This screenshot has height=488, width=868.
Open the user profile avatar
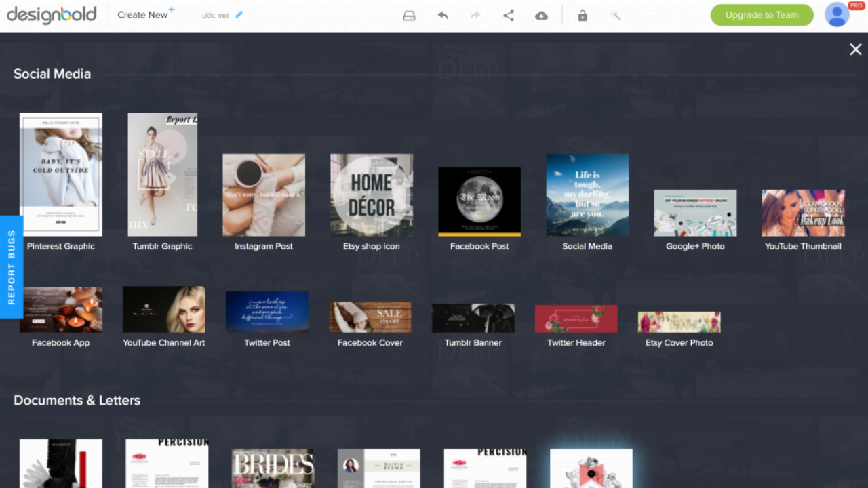837,15
